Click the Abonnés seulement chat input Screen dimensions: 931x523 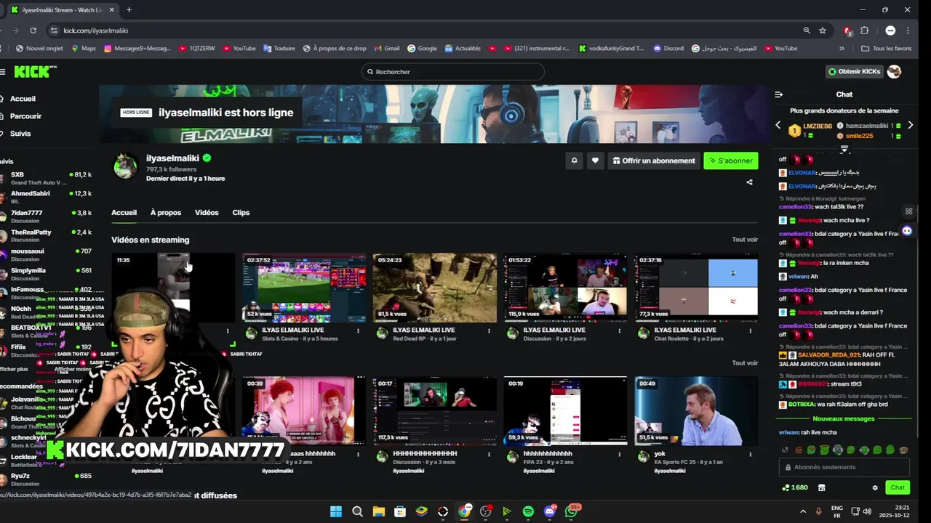844,467
